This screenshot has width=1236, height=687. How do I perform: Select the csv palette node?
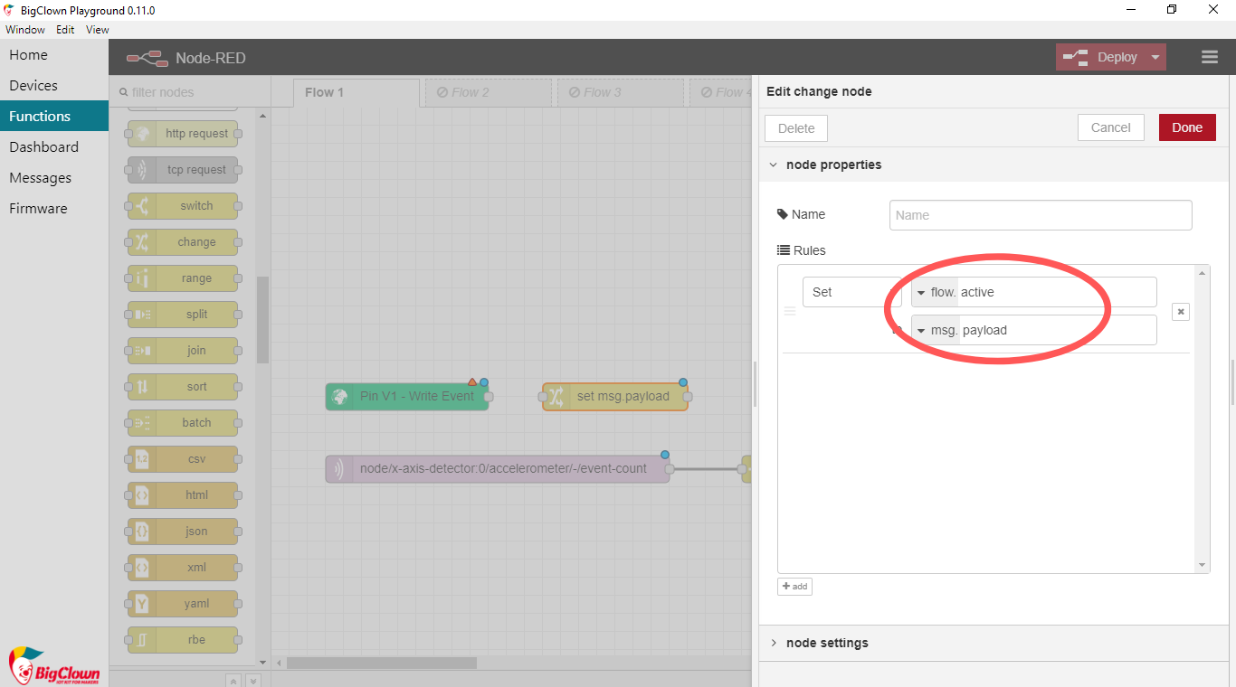tap(183, 459)
